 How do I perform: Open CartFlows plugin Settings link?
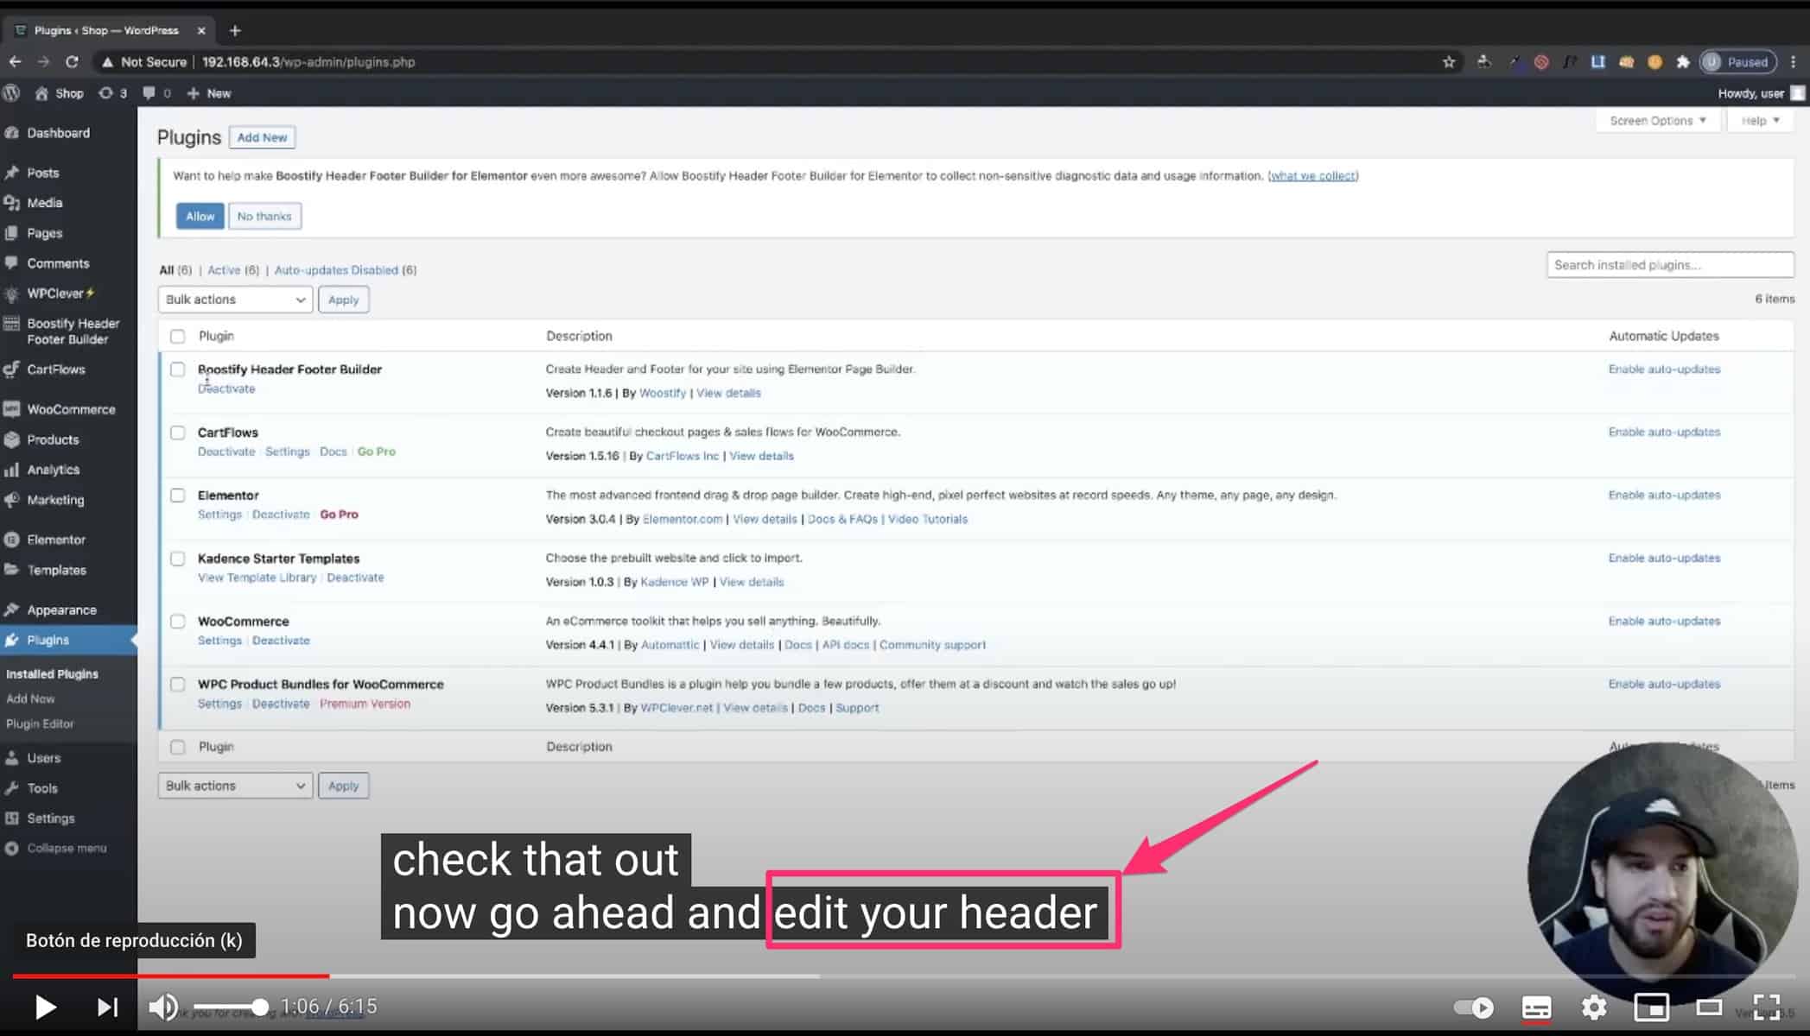tap(287, 452)
